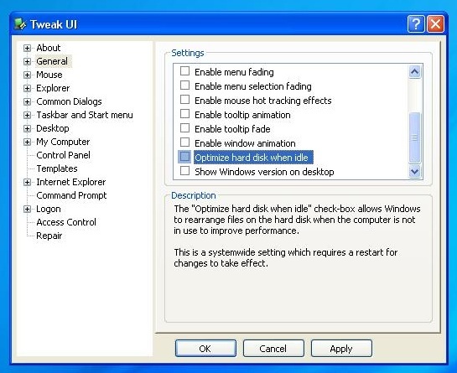Click settings list scroll down arrow

414,171
